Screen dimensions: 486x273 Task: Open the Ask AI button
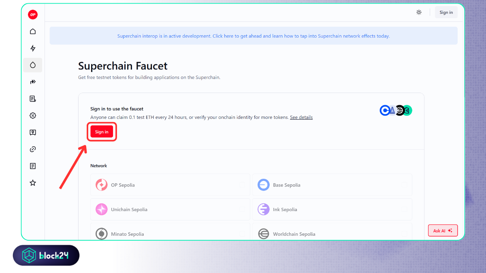point(443,231)
